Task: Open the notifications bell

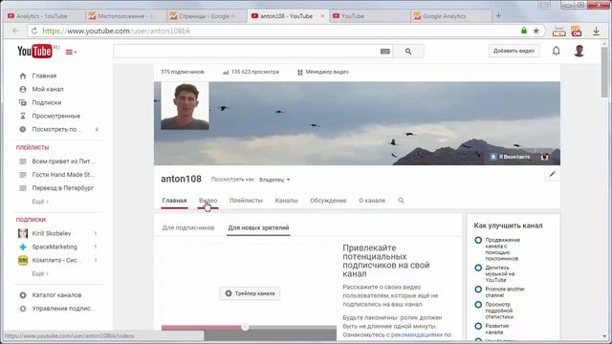Action: [x=557, y=51]
